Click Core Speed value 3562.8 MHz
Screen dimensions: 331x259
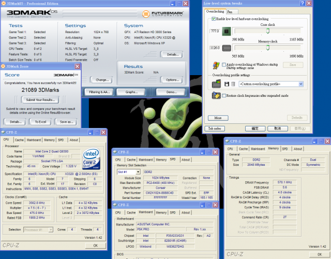click(x=37, y=203)
